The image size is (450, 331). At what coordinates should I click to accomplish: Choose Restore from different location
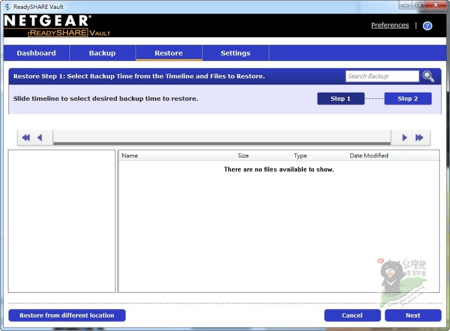tap(67, 315)
